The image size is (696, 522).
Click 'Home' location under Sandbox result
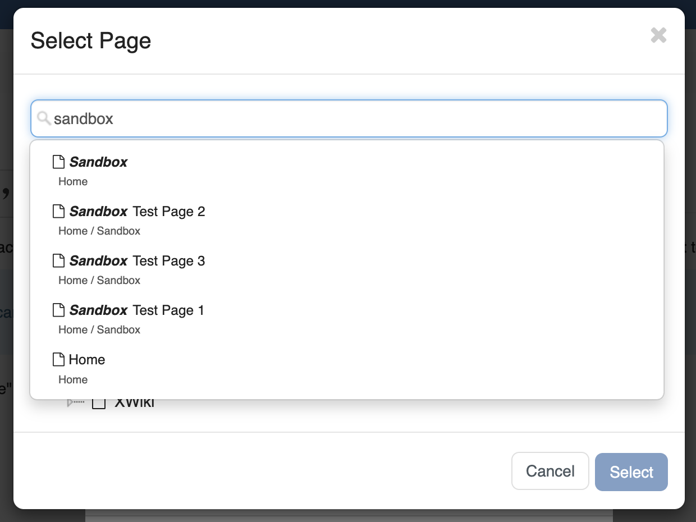pyautogui.click(x=73, y=181)
